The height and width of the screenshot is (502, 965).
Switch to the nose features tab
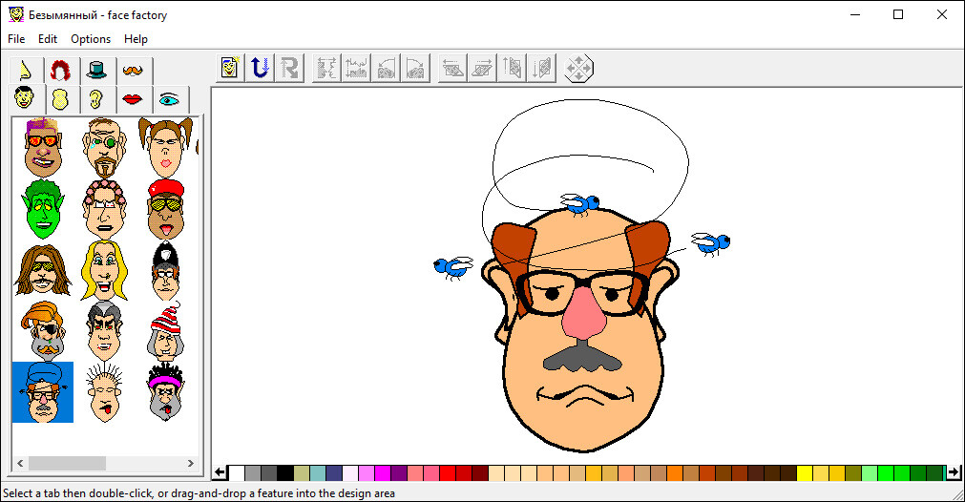(26, 70)
